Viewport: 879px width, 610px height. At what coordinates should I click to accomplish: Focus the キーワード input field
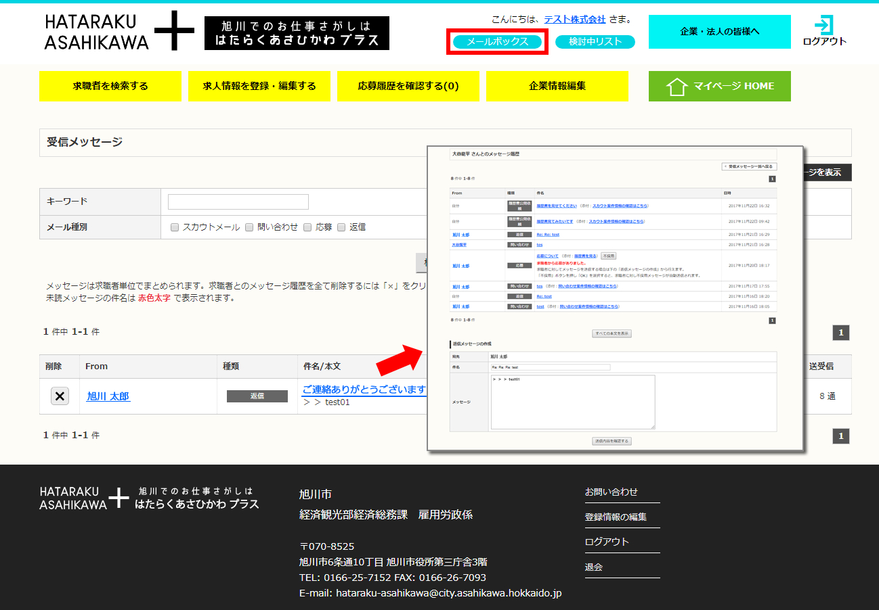(x=238, y=202)
